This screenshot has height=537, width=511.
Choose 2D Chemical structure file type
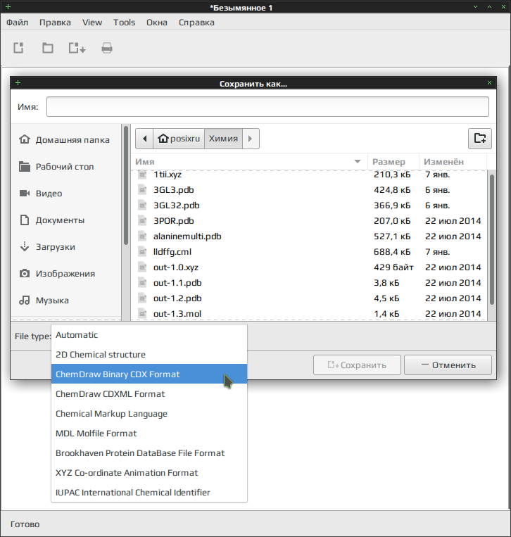click(149, 354)
